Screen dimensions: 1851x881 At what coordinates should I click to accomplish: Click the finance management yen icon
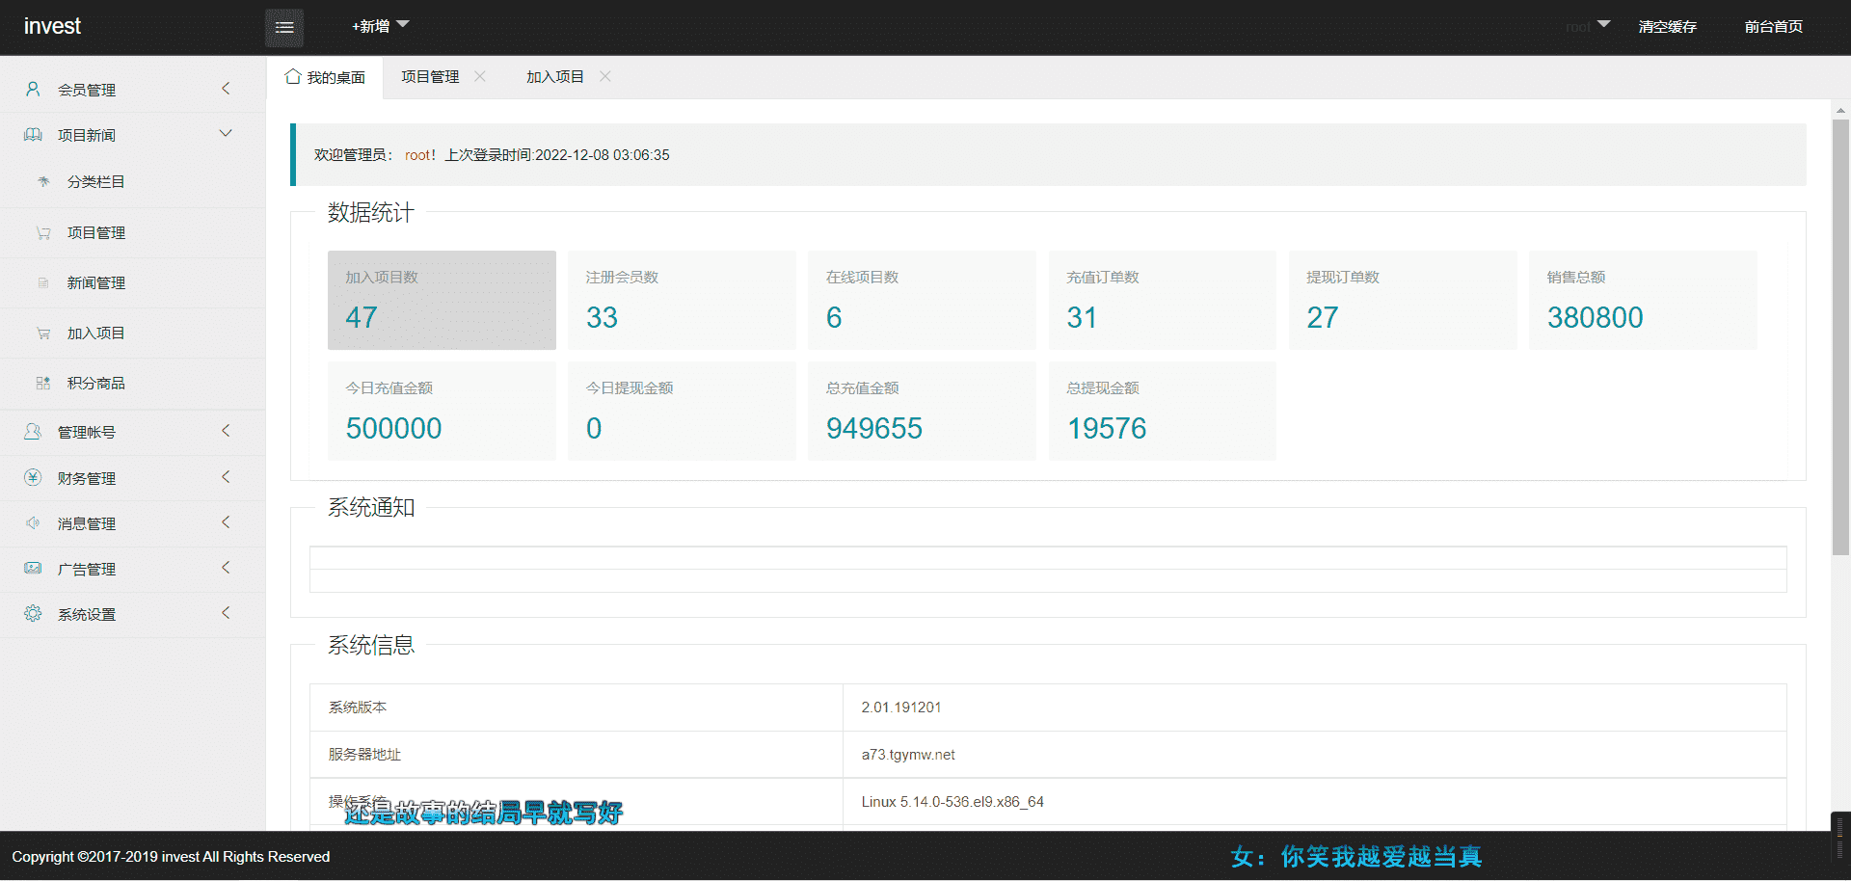coord(33,478)
